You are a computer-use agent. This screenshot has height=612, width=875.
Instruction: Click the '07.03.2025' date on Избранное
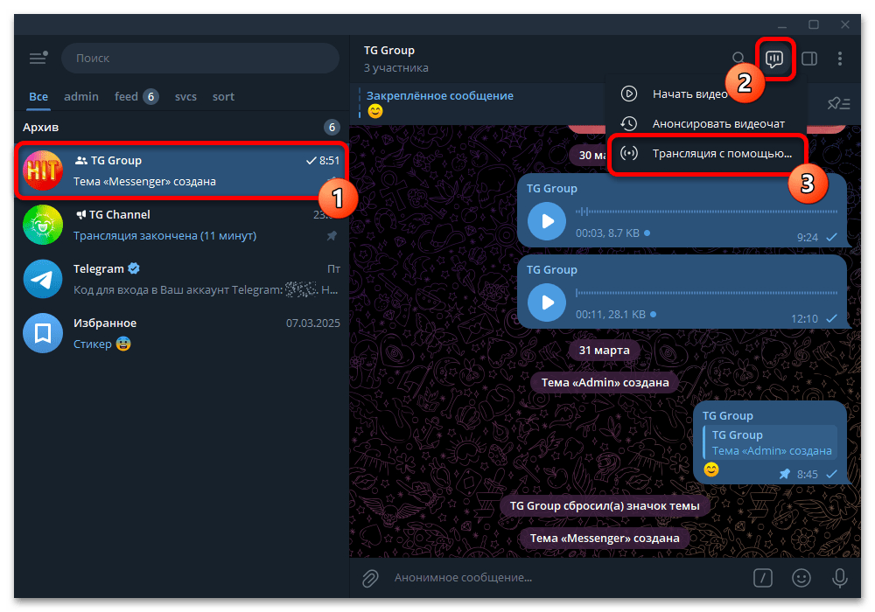(x=313, y=323)
